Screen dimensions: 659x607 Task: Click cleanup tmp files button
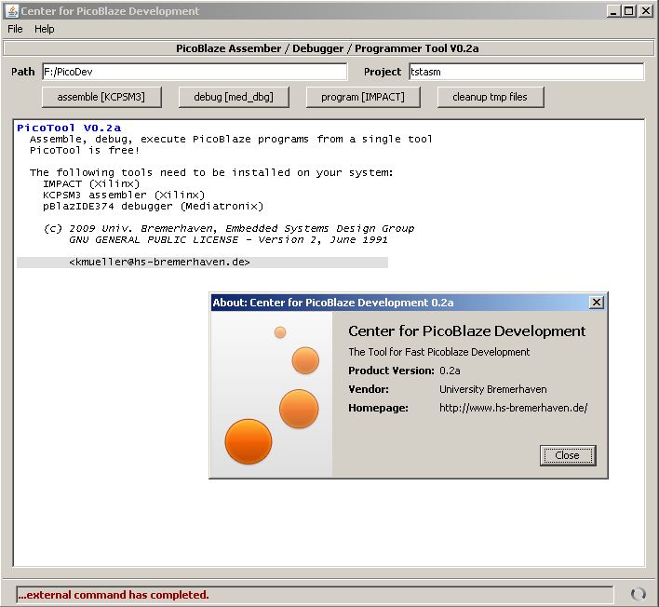490,97
